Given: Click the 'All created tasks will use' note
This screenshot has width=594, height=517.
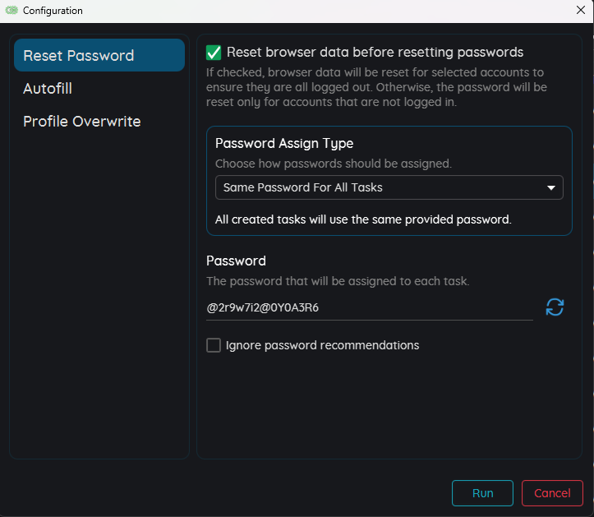Looking at the screenshot, I should 363,219.
